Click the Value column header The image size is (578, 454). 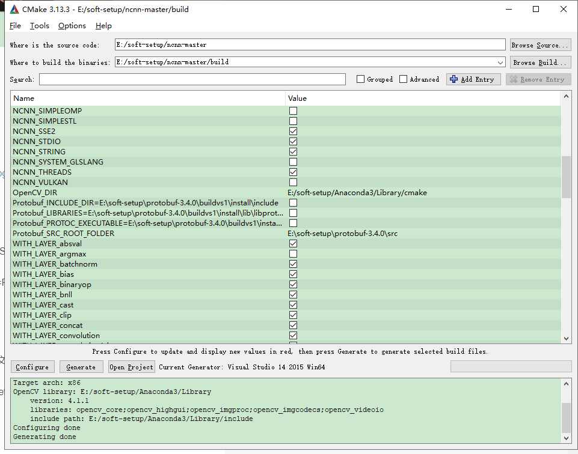(423, 98)
